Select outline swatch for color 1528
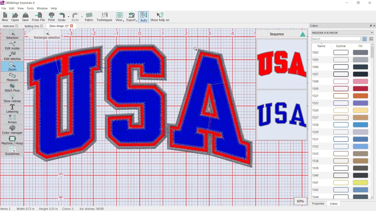This screenshot has height=211, width=376. pyautogui.click(x=341, y=125)
